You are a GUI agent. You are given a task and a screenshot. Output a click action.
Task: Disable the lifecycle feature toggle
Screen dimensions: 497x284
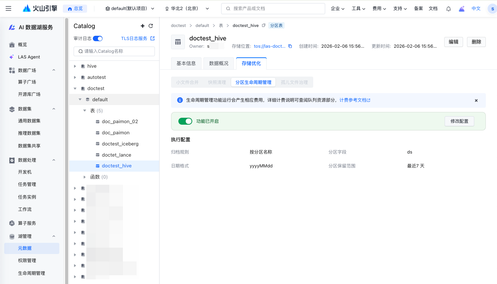click(x=185, y=121)
